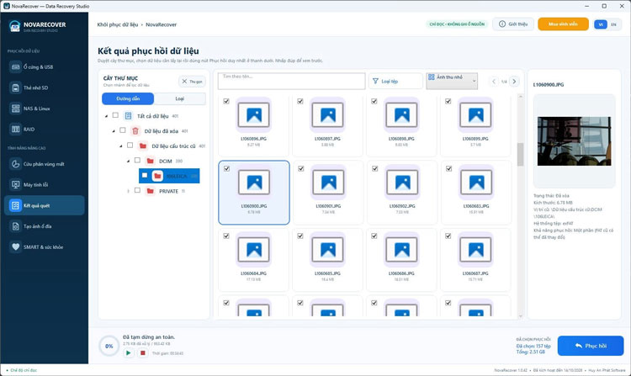Image resolution: width=631 pixels, height=376 pixels.
Task: Open Kết quả quét in sidebar
Action: click(45, 205)
